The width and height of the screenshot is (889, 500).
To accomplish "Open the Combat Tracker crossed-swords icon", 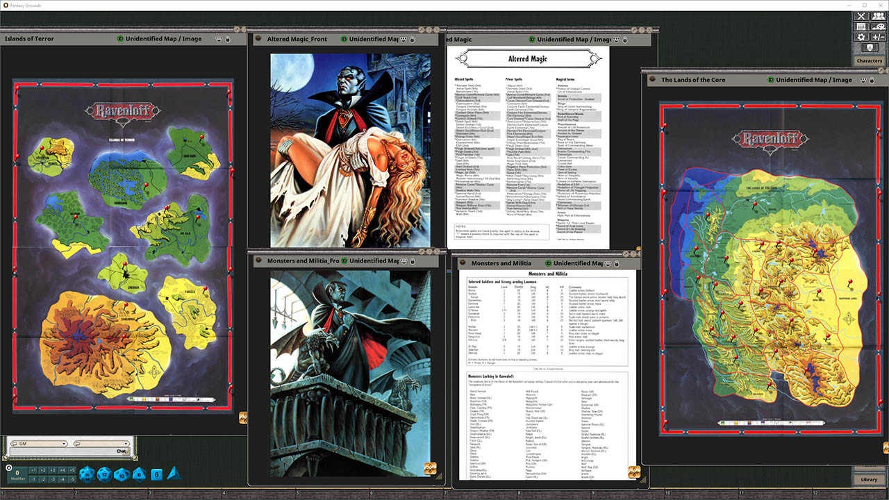I will (861, 16).
